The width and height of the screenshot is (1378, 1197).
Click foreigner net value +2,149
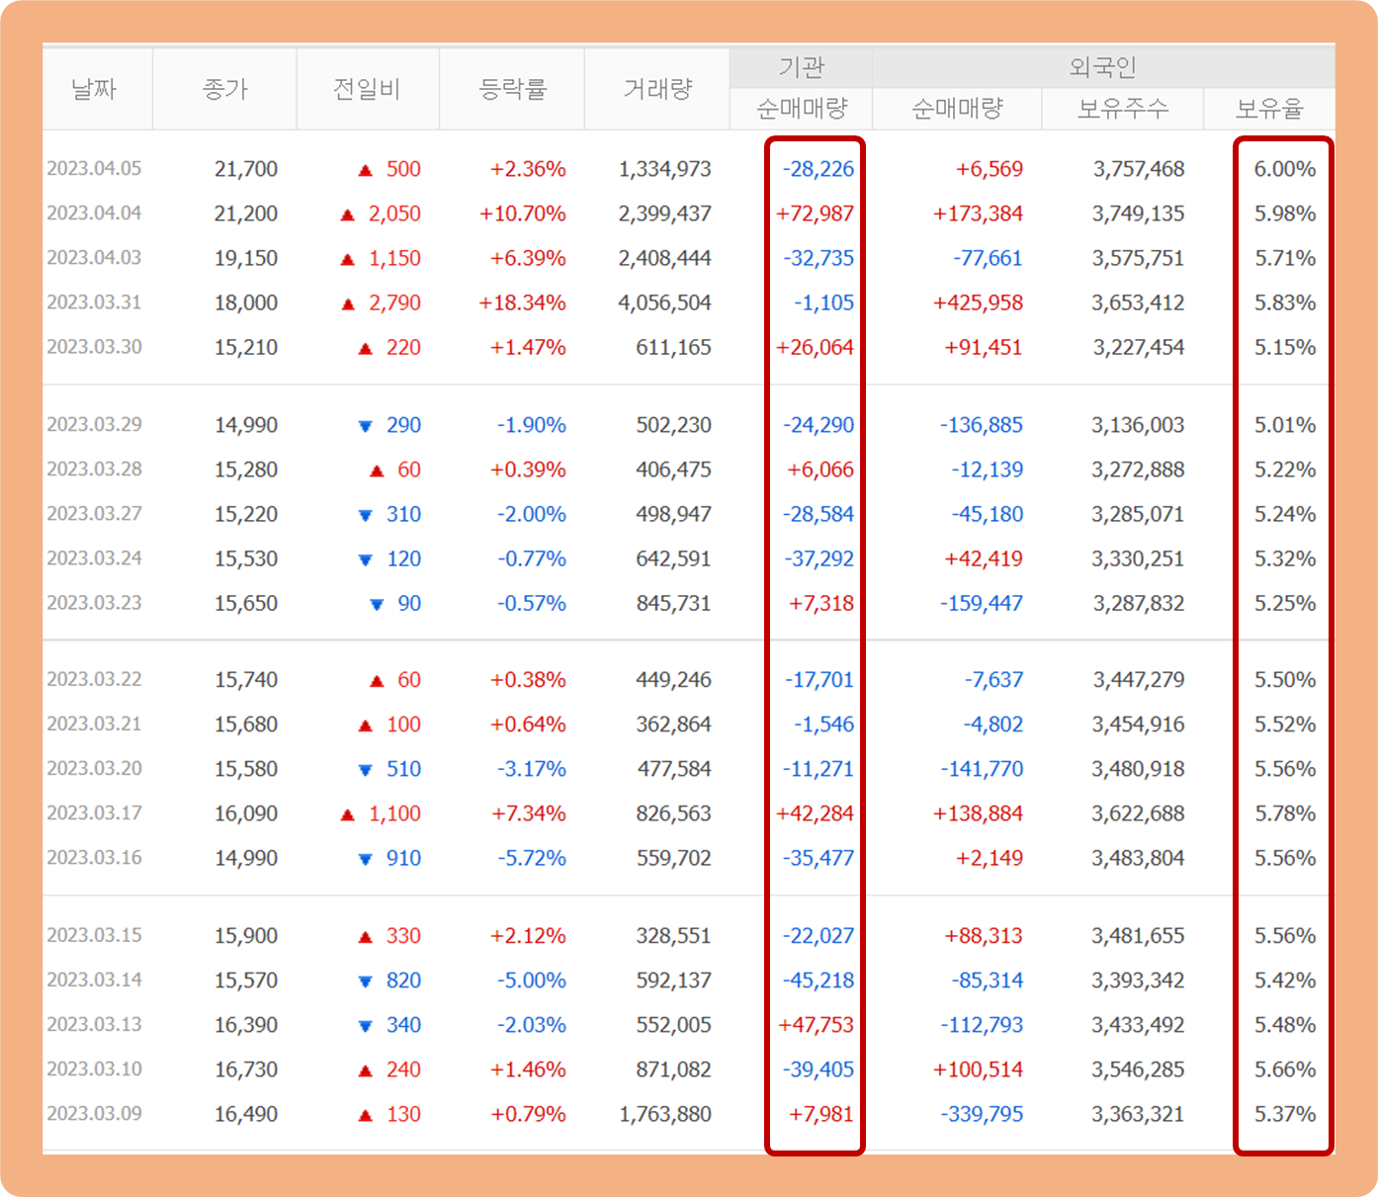tap(989, 858)
